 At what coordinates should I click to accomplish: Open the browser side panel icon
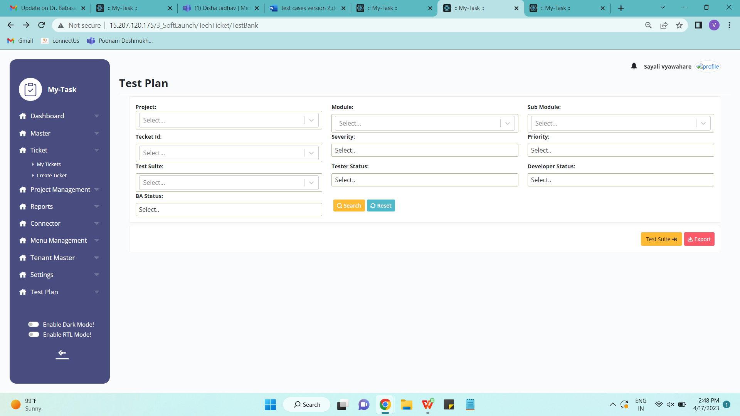[x=698, y=25]
